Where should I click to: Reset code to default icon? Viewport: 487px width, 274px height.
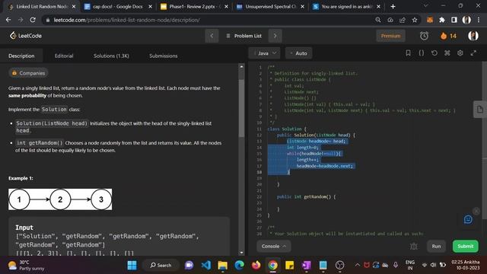(434, 53)
